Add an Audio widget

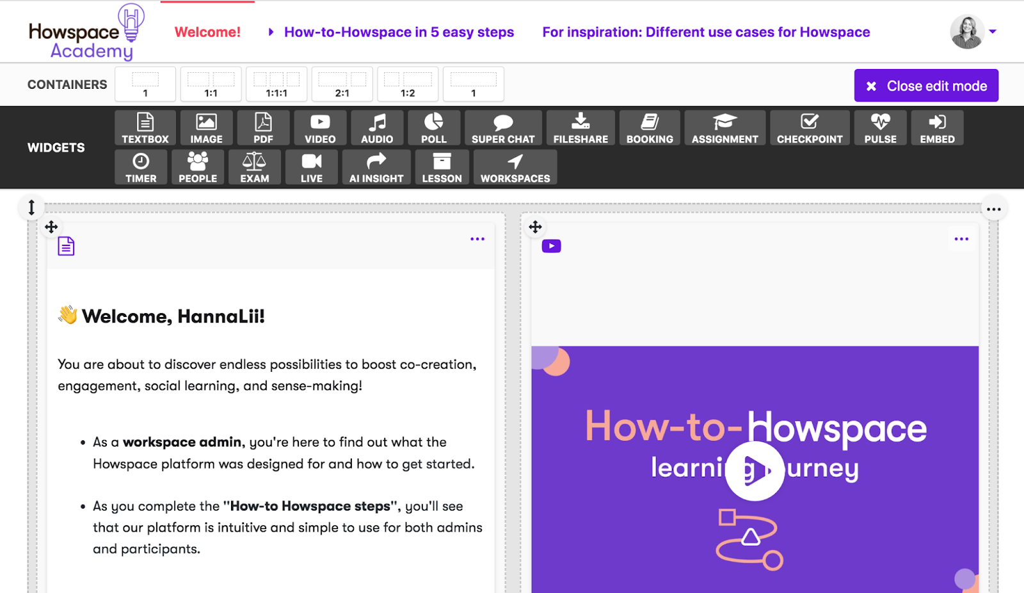(x=377, y=128)
